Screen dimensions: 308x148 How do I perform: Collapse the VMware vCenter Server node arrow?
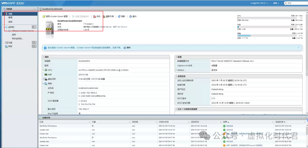tap(6, 31)
